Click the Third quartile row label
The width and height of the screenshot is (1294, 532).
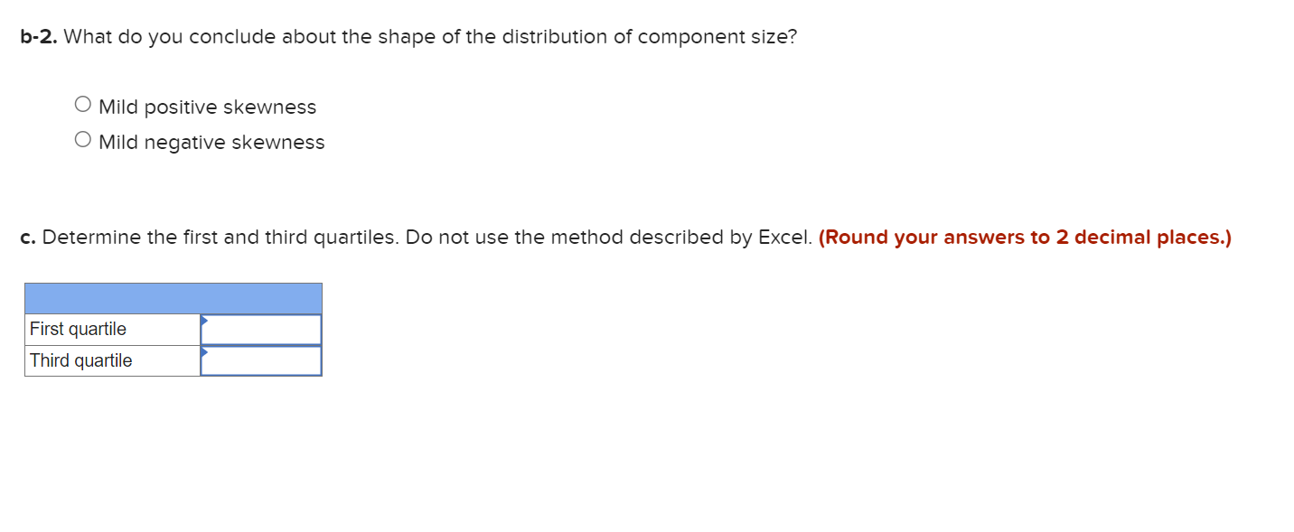[x=80, y=360]
